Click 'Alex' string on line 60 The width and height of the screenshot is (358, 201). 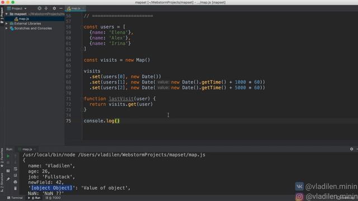(x=117, y=38)
